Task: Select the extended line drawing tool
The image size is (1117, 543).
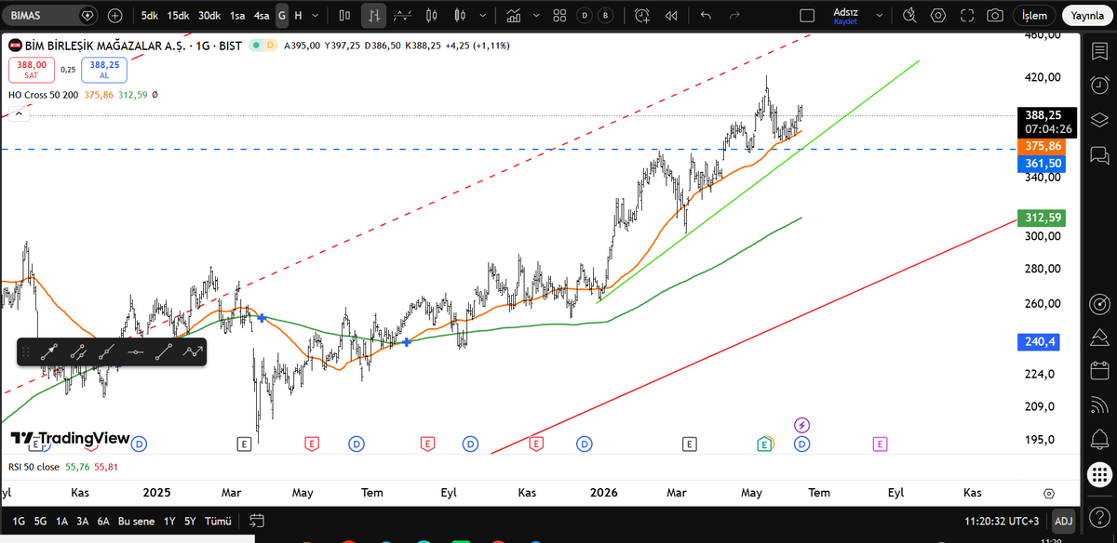Action: click(x=107, y=352)
